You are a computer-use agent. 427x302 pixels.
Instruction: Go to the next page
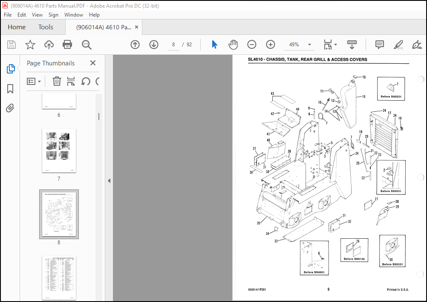click(x=154, y=45)
